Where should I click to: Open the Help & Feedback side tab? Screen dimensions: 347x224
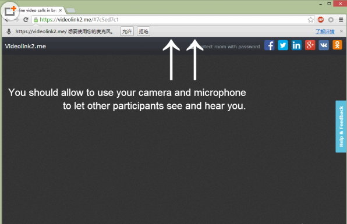point(341,126)
